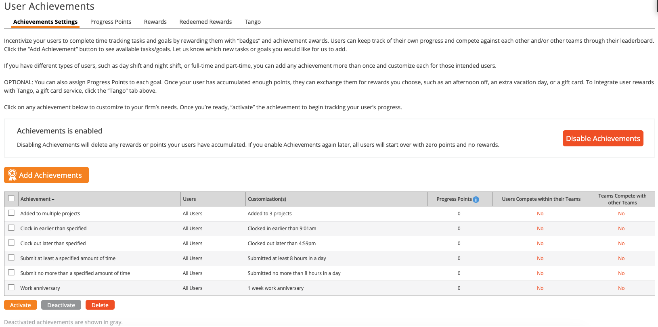Image resolution: width=658 pixels, height=327 pixels.
Task: Open Clock out later than specified achievement
Action: (x=53, y=244)
